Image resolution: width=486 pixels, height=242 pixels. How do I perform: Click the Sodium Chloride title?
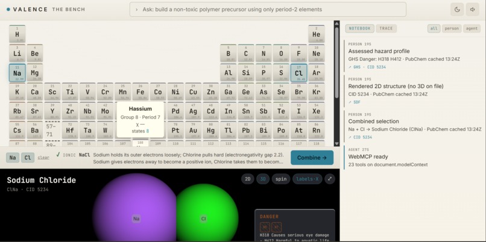pos(41,180)
